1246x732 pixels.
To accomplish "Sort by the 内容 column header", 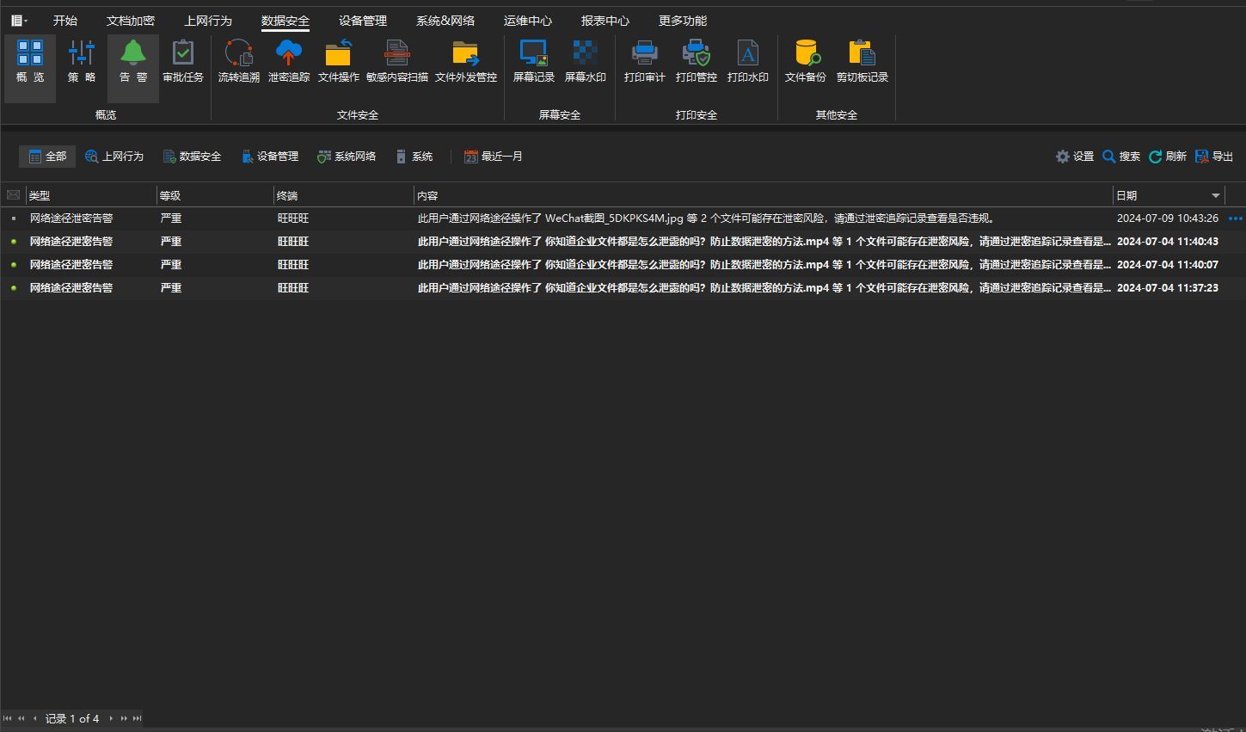I will (x=763, y=195).
